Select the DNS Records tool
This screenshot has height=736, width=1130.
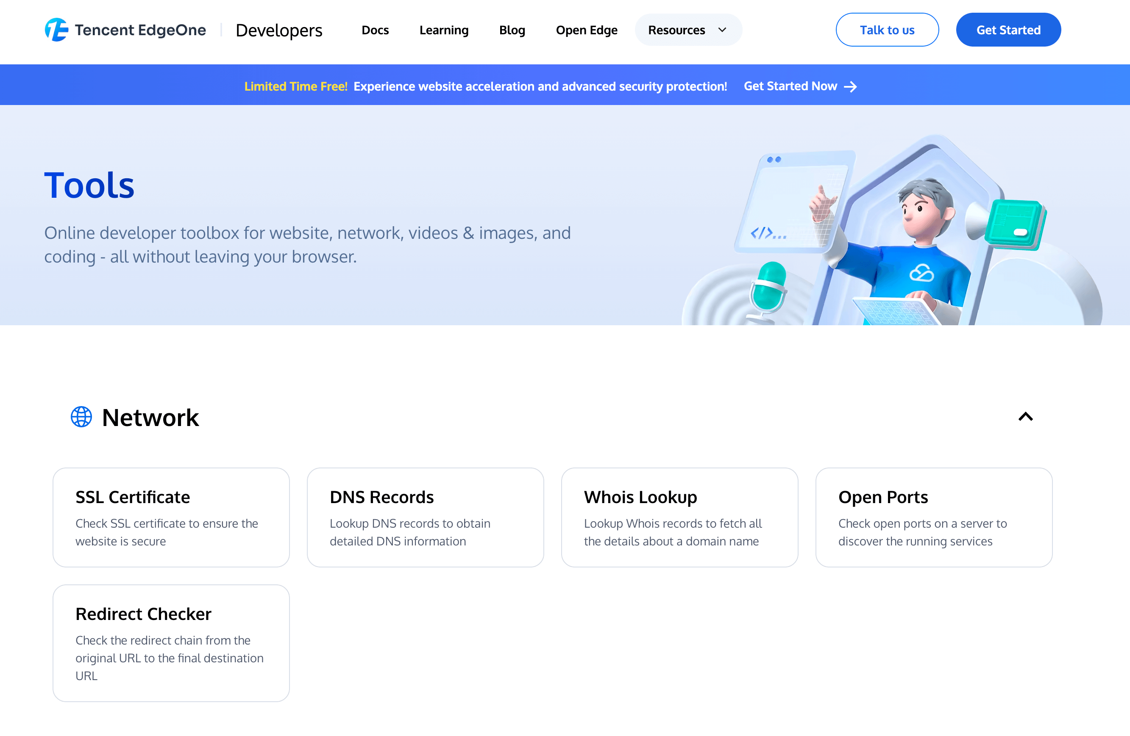(425, 517)
